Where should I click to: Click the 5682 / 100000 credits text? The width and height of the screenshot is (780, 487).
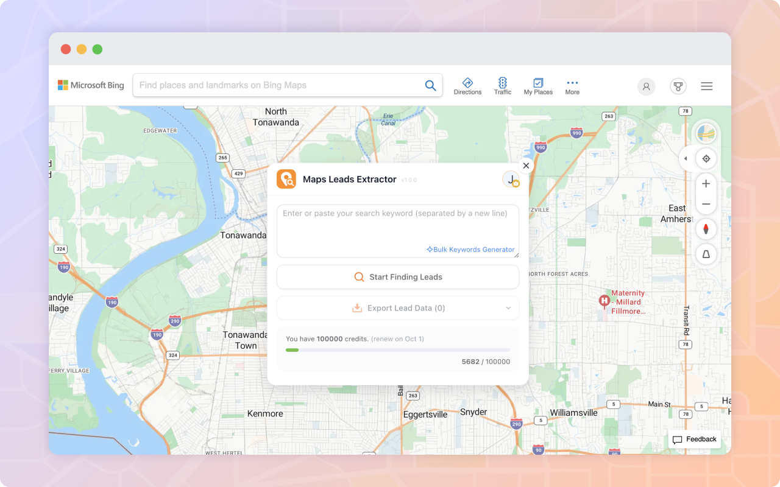click(x=486, y=362)
